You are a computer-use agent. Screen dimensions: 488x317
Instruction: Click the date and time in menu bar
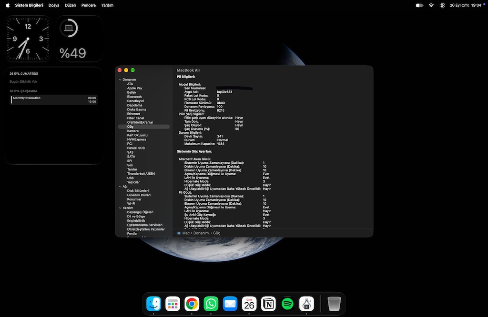click(465, 5)
